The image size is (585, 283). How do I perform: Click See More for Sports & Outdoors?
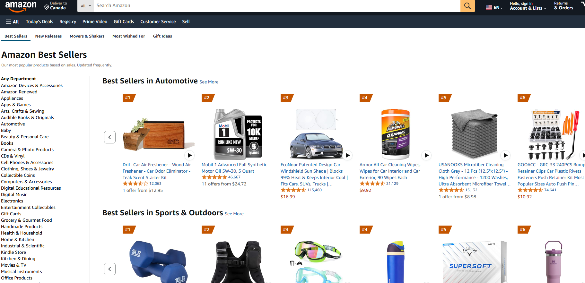pos(234,214)
